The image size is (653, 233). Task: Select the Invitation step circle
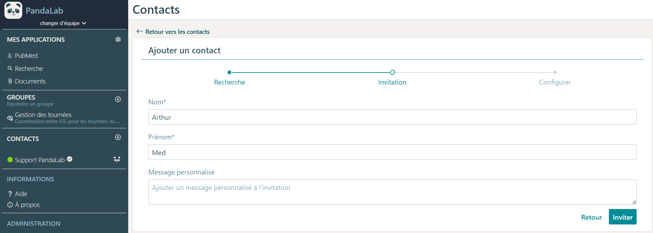[x=392, y=72]
